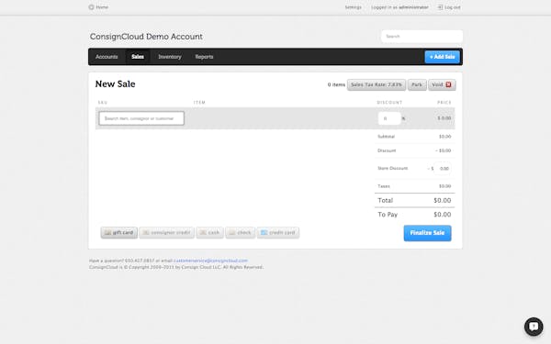Click the To Pay label

pyautogui.click(x=388, y=215)
